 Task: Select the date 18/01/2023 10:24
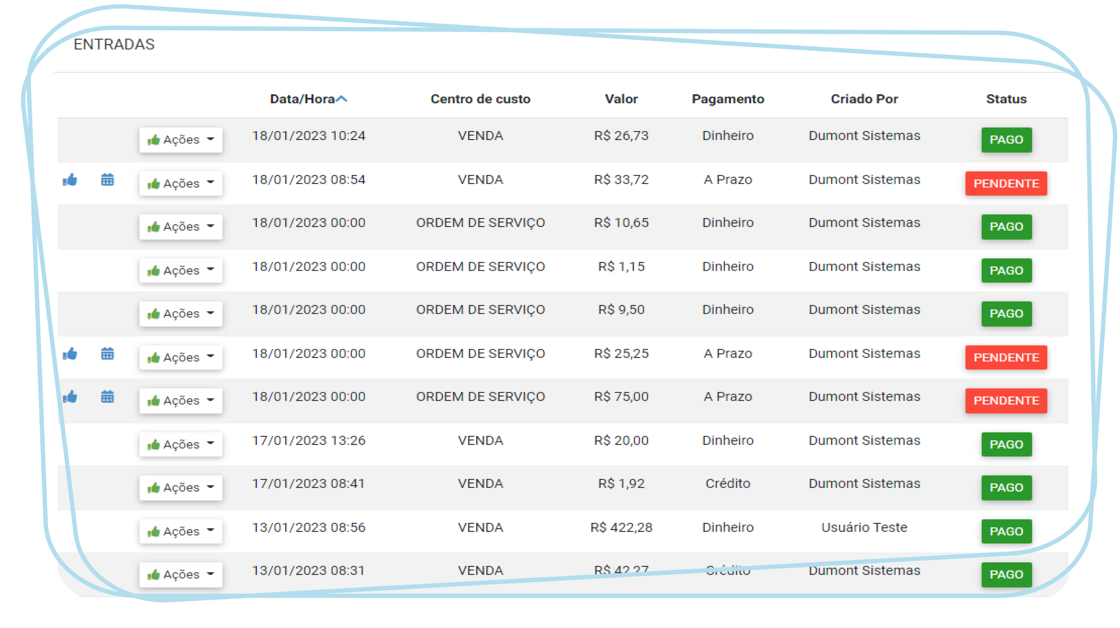coord(309,135)
